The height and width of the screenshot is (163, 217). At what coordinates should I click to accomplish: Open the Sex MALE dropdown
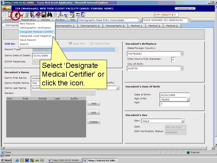coord(183,121)
